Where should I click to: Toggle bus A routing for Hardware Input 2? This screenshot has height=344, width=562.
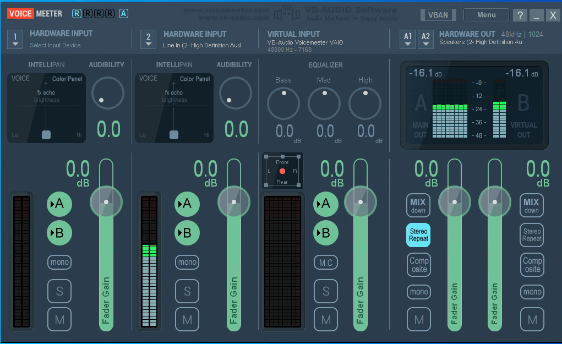pos(187,204)
